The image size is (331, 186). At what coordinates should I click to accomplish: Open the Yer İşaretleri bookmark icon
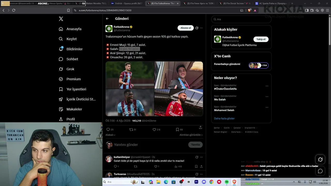click(x=61, y=89)
